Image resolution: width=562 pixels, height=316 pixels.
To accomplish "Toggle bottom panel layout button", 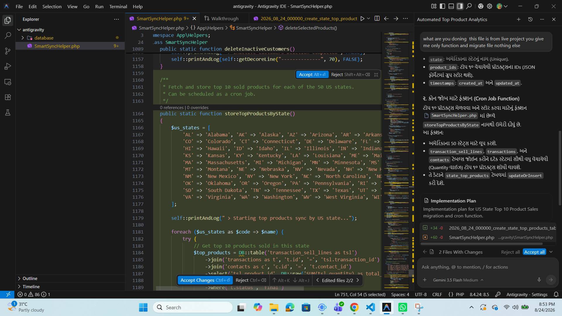I will point(451,6).
